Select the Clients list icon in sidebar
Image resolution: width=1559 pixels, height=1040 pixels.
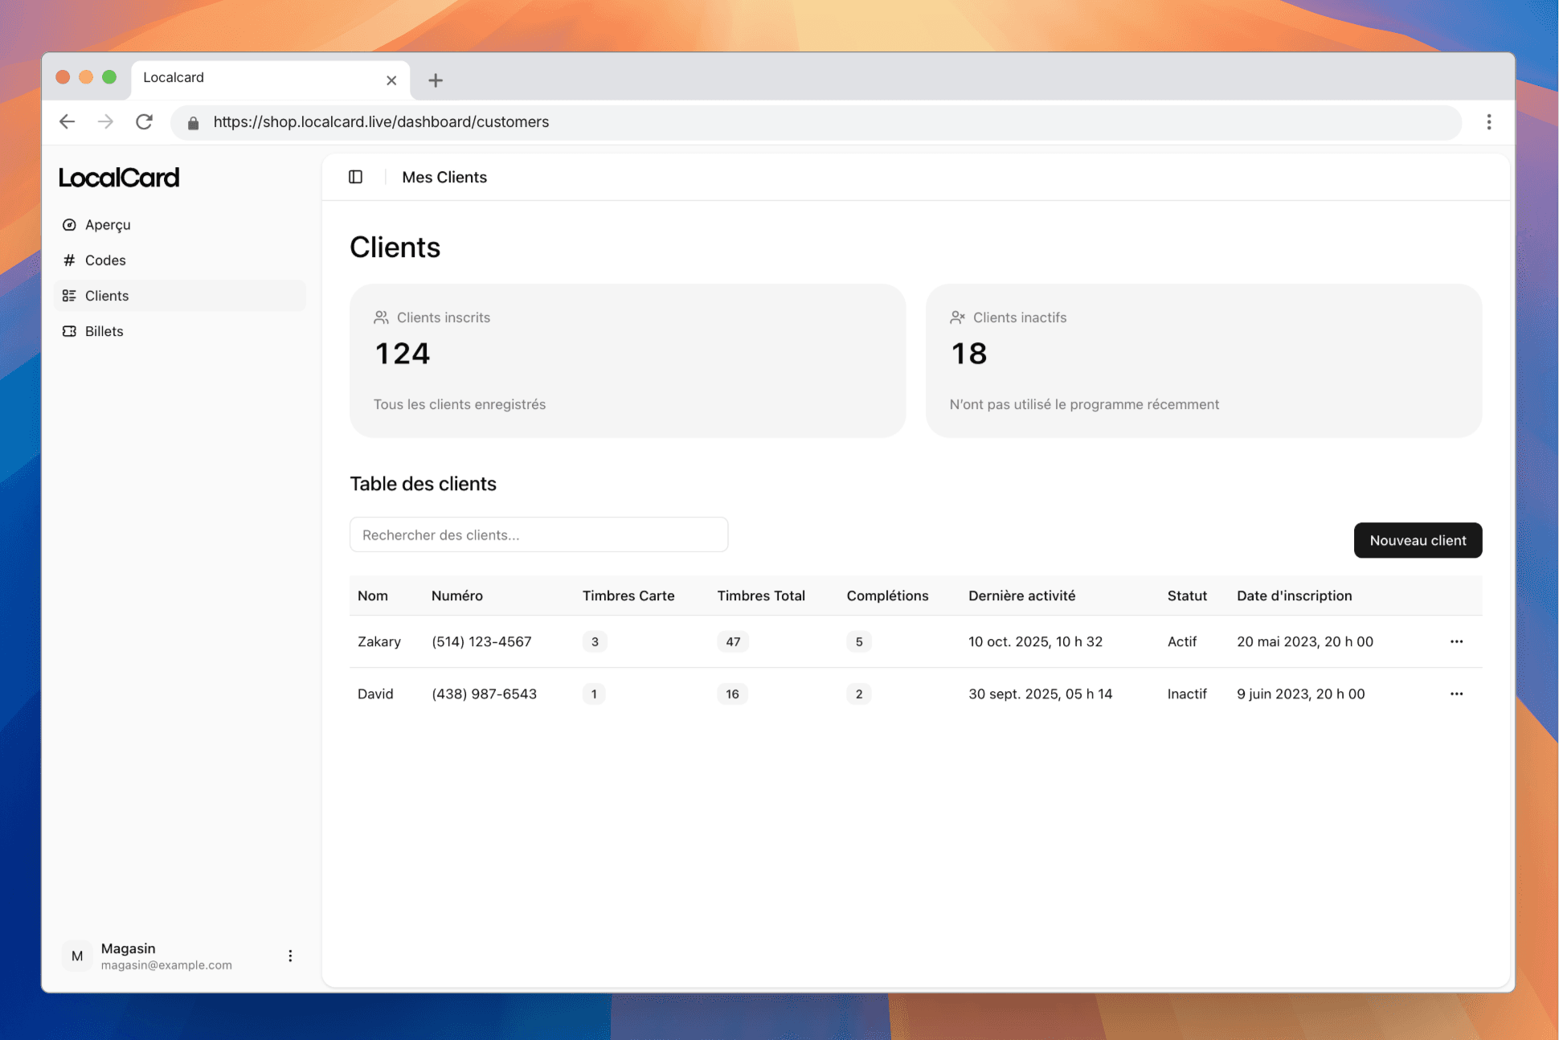[x=69, y=296]
